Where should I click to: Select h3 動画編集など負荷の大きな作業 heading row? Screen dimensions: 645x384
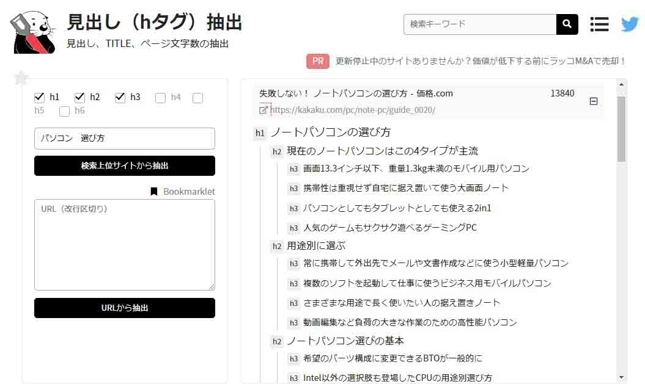tap(410, 322)
